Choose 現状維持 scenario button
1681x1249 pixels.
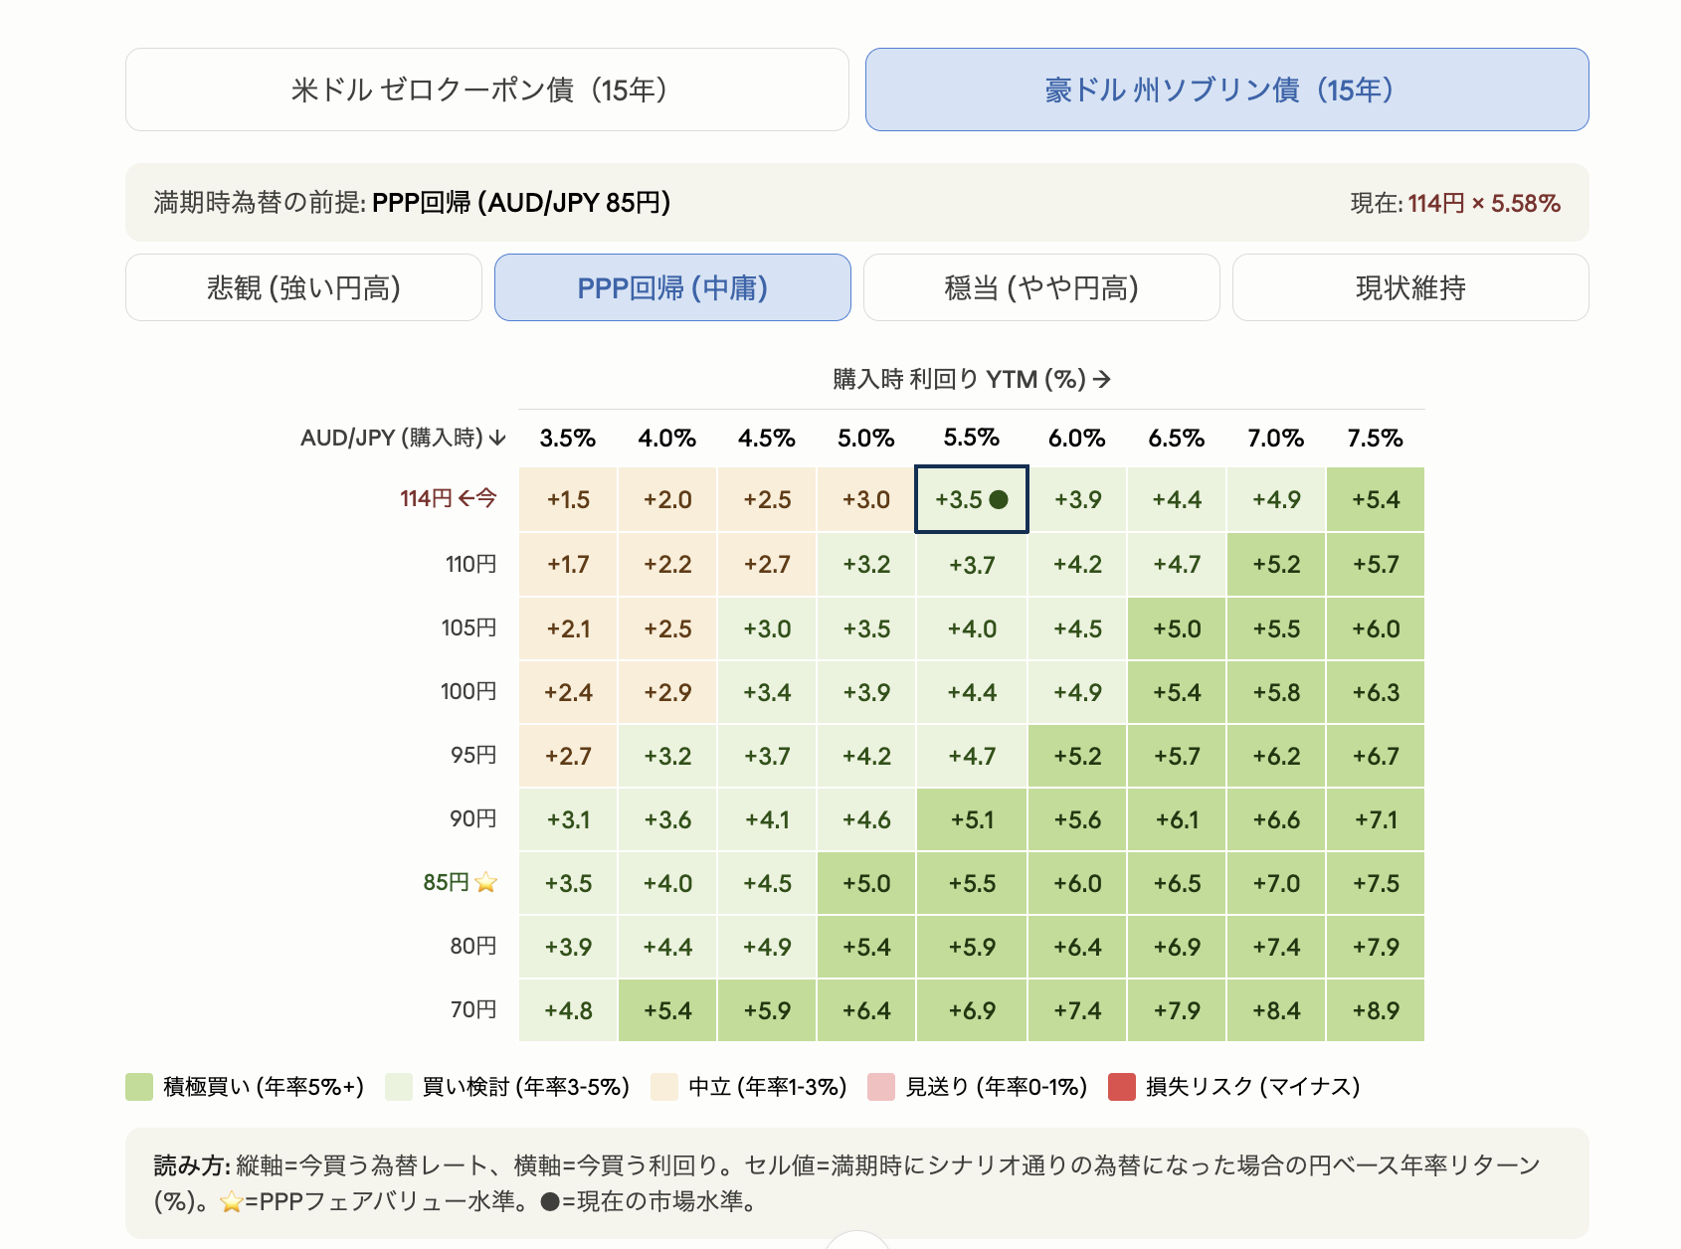coord(1410,287)
